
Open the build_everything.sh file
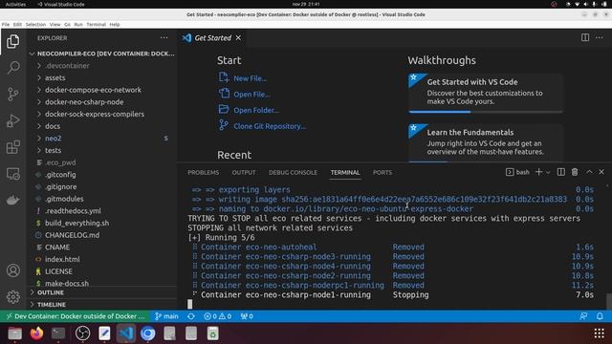102,223
